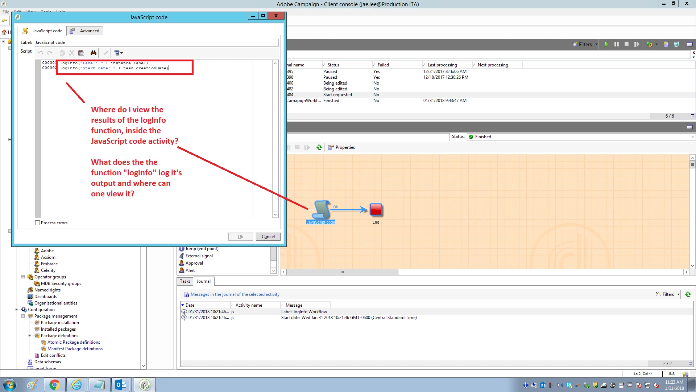
Task: Open the workflow list Filters dropdown
Action: (585, 44)
